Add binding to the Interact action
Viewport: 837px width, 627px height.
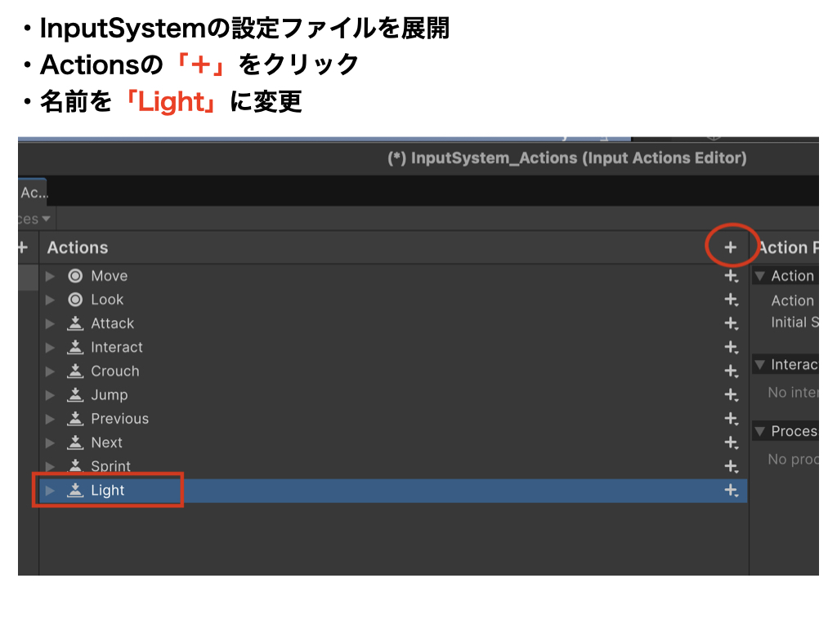(x=731, y=347)
